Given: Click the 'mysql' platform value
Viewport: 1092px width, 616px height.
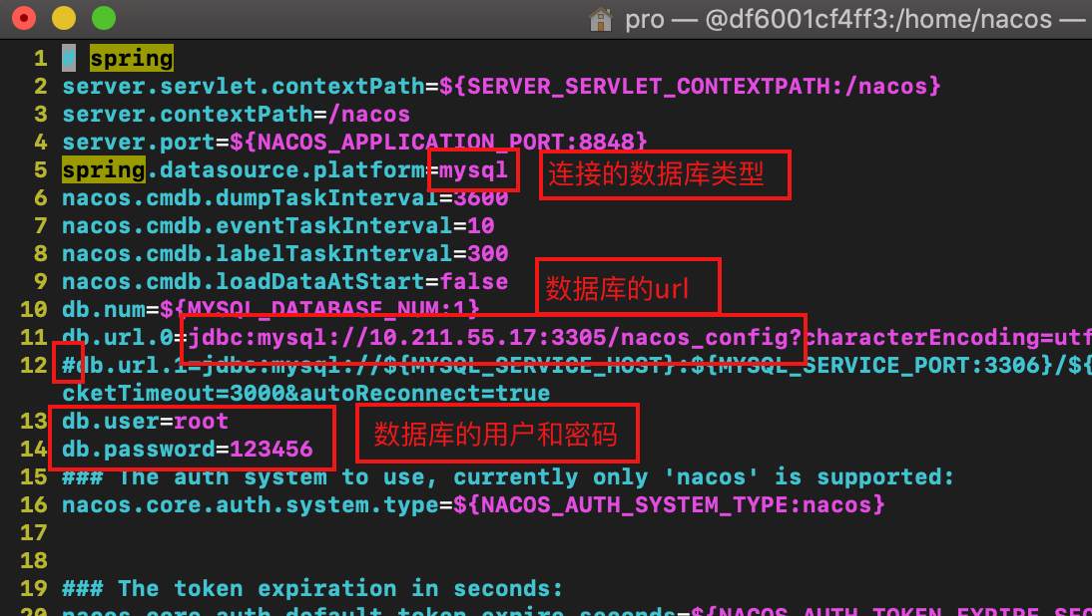Looking at the screenshot, I should [x=473, y=170].
